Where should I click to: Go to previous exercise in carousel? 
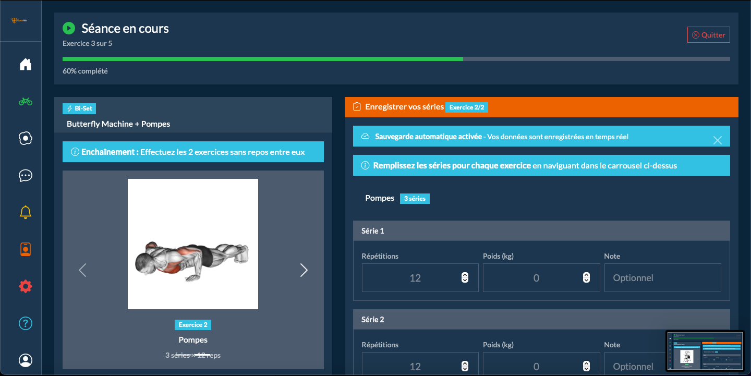82,270
